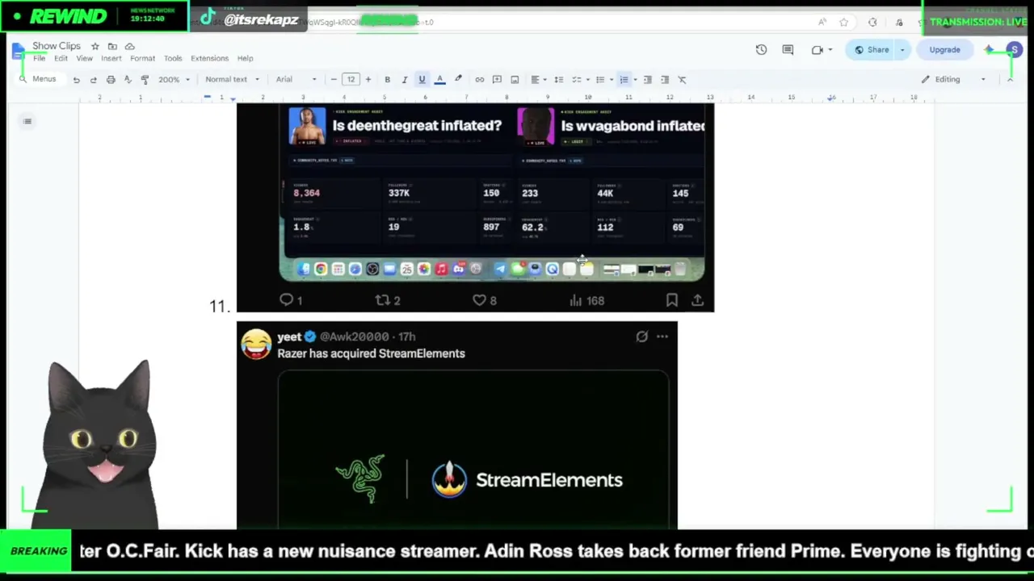Check the cloud document status icon
The image size is (1034, 581).
point(129,47)
